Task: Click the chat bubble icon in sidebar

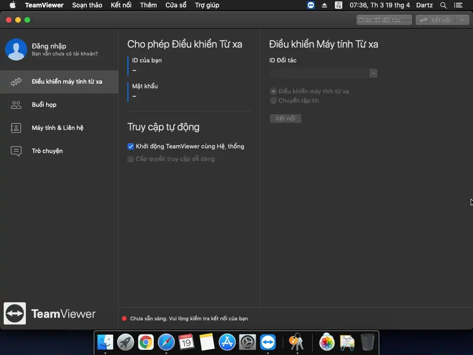Action: click(16, 151)
